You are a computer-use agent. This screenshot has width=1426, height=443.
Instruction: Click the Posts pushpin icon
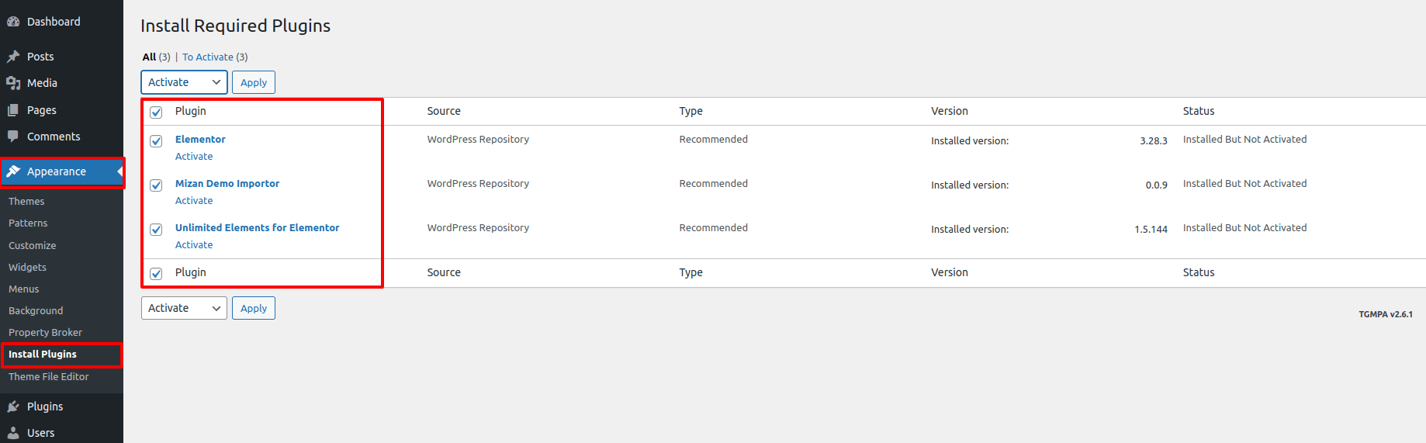(13, 57)
